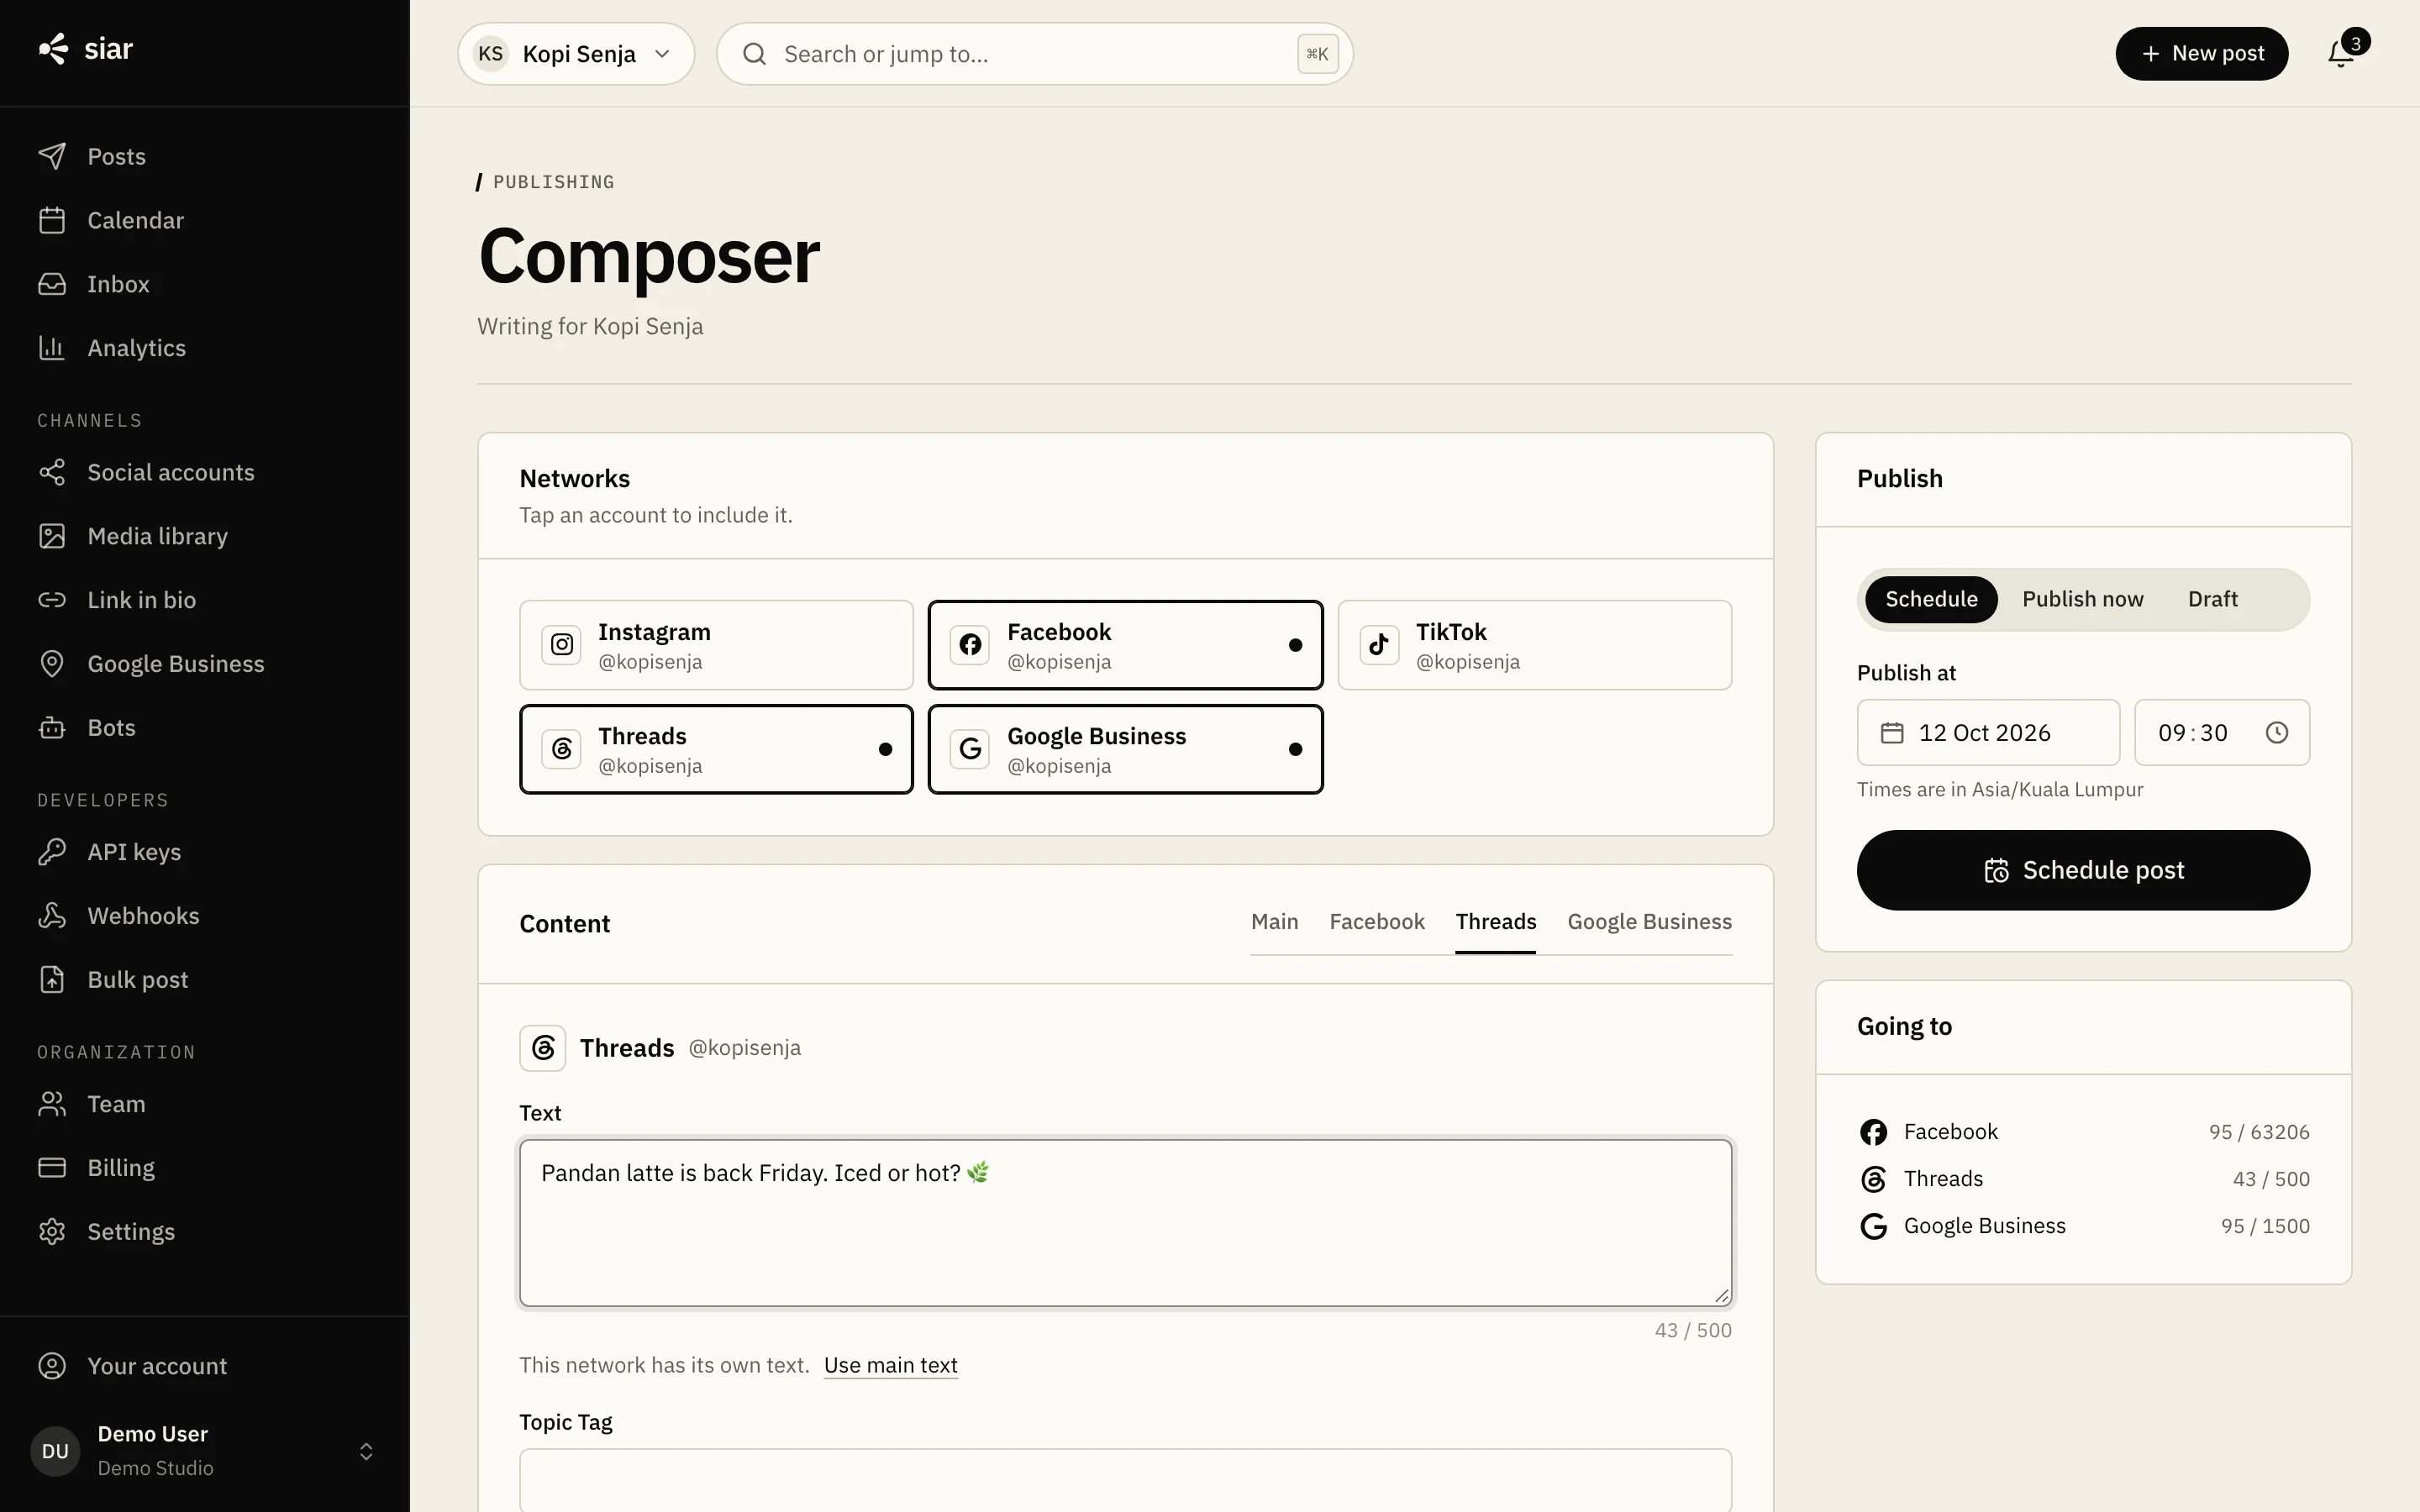
Task: Expand the Demo User account switcher
Action: point(204,1451)
